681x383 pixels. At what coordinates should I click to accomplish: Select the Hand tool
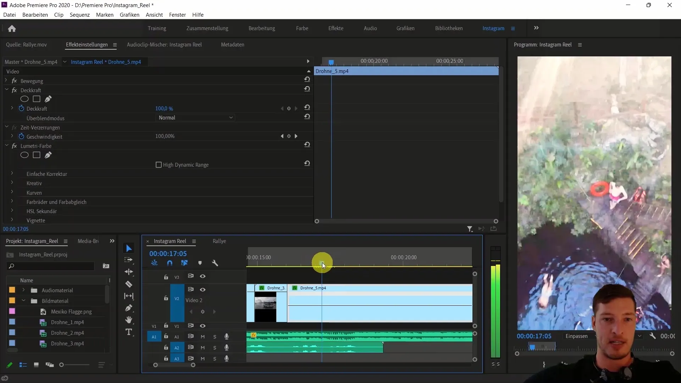129,320
